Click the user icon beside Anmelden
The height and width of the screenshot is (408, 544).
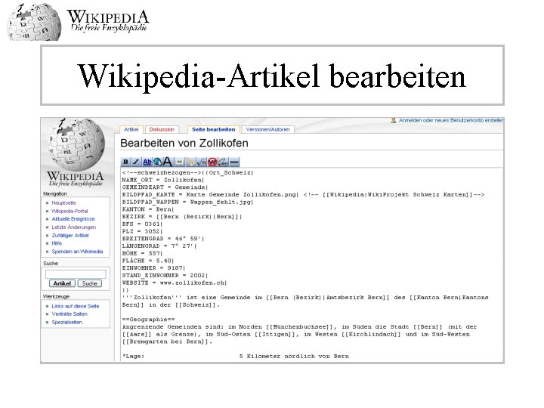pos(393,120)
